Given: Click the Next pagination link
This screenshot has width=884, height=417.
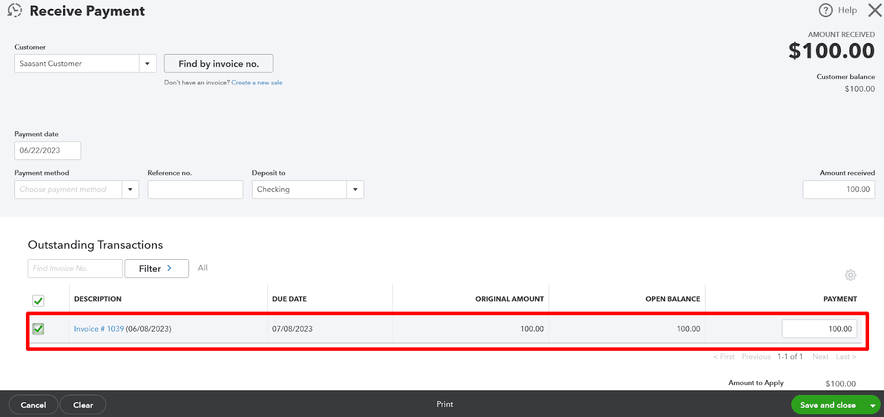Looking at the screenshot, I should click(x=820, y=357).
